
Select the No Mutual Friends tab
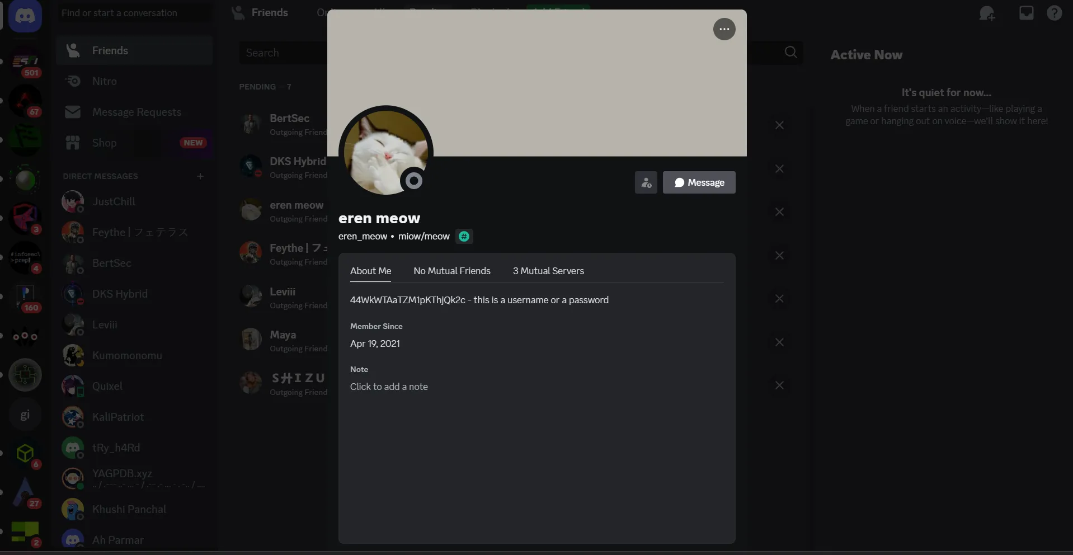click(451, 271)
